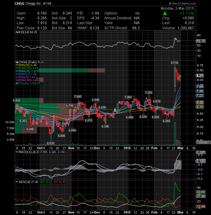Click the candlestick icon beside CHGG (Daily)
This screenshot has height=215, width=211.
coord(17,62)
